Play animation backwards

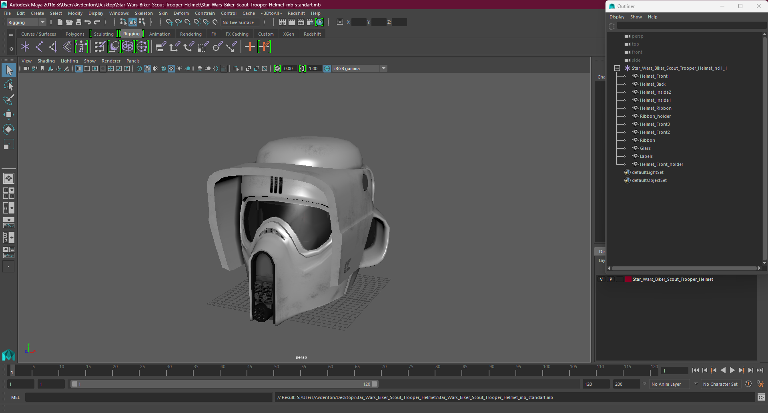(723, 371)
